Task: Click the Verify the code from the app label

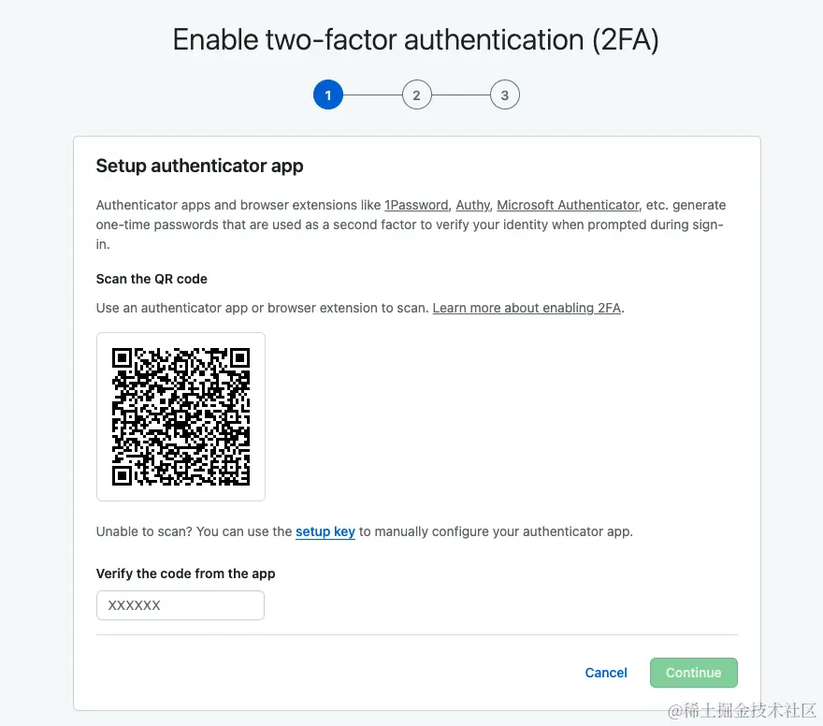Action: point(185,574)
